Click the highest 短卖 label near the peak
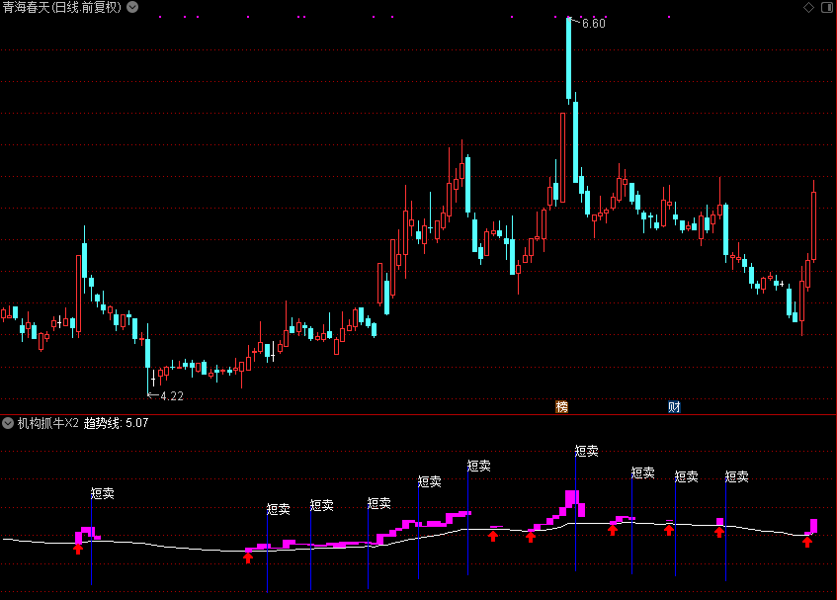This screenshot has width=837, height=600. 587,451
